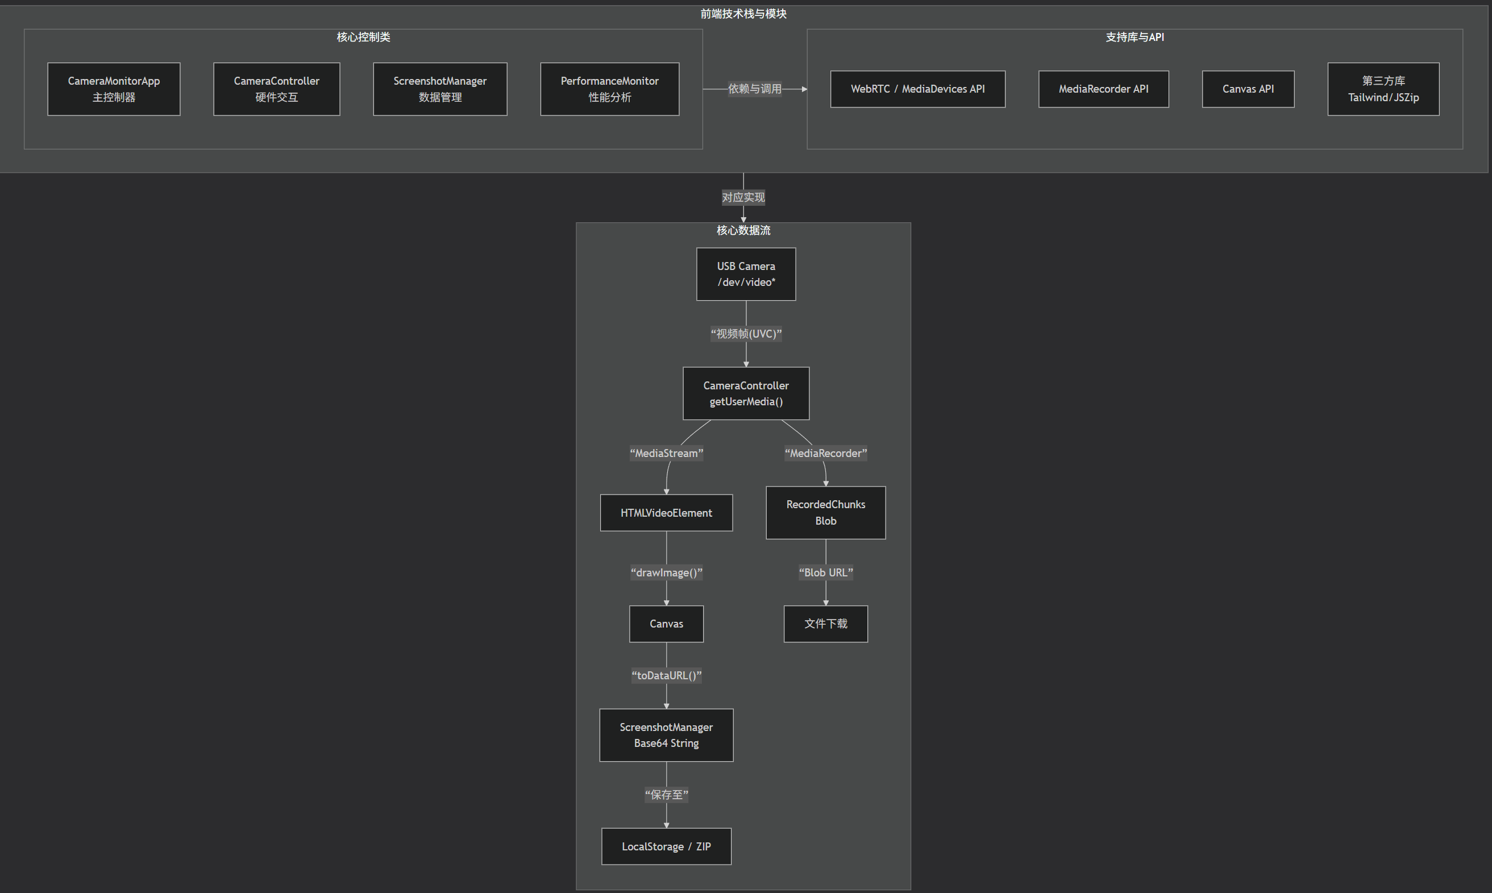This screenshot has width=1492, height=893.
Task: Click the ScreenshotManager 数据管理 box
Action: (440, 89)
